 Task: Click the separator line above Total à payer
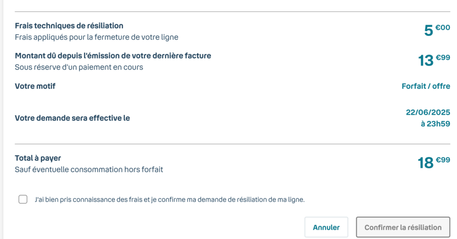[x=232, y=144]
